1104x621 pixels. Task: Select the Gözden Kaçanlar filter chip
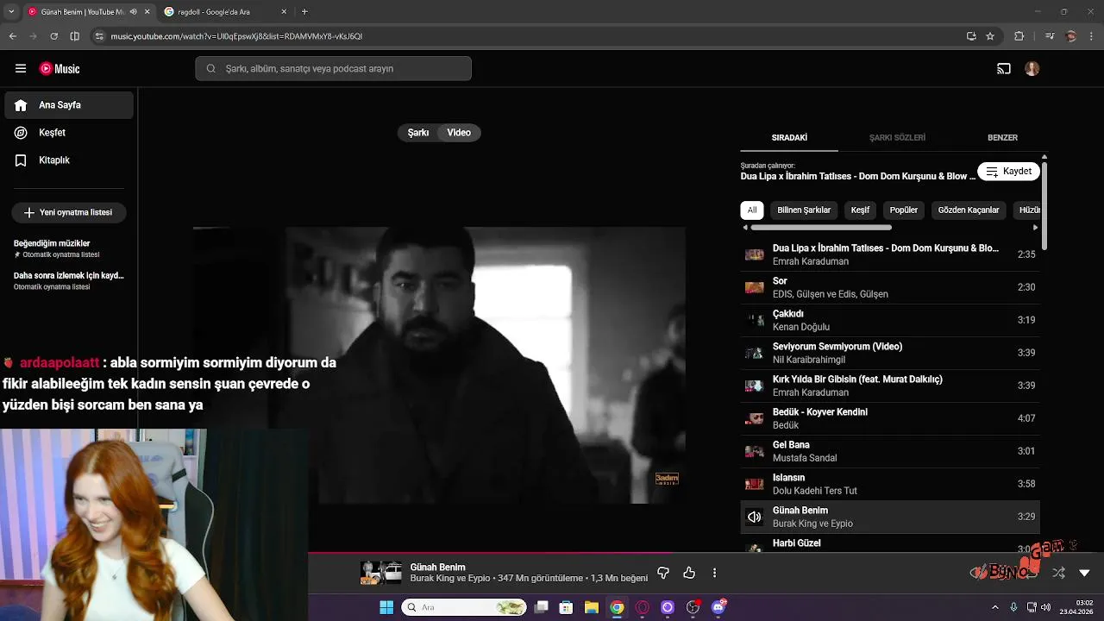969,210
